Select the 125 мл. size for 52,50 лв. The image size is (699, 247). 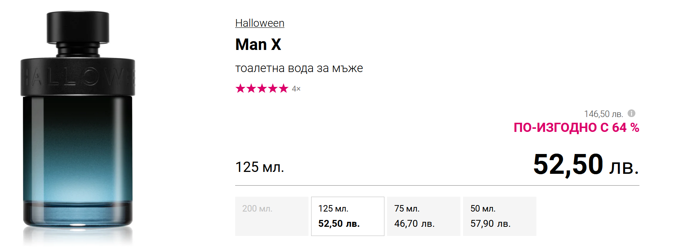[347, 216]
